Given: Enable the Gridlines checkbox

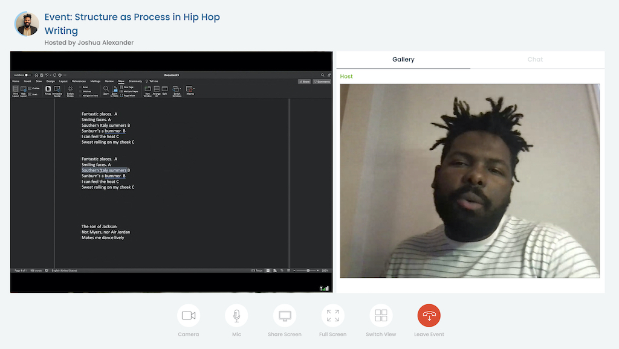Looking at the screenshot, I should coord(81,92).
